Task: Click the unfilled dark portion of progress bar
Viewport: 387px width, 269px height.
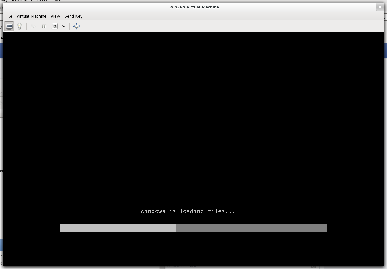Action: [x=251, y=228]
